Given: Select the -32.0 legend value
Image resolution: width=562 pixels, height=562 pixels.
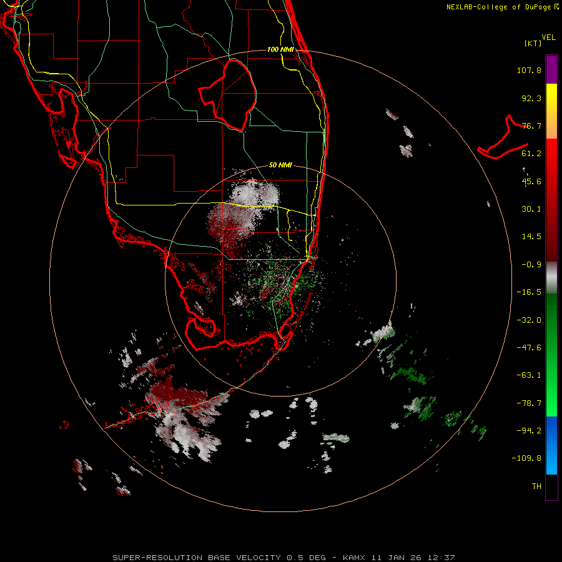Looking at the screenshot, I should pos(529,320).
